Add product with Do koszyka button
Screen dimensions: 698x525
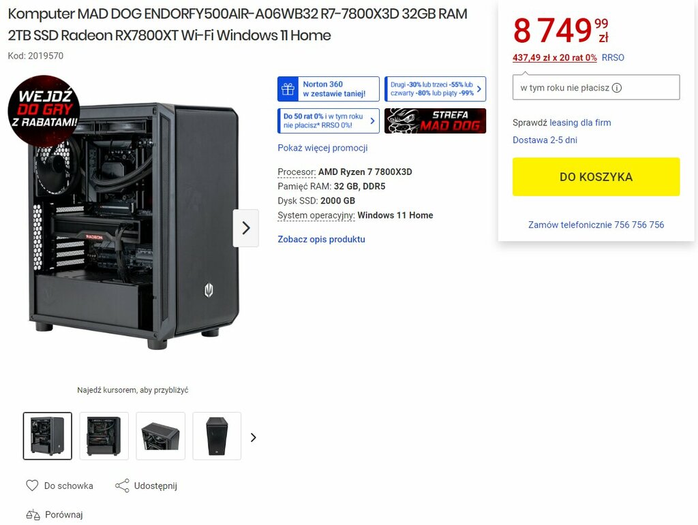596,176
